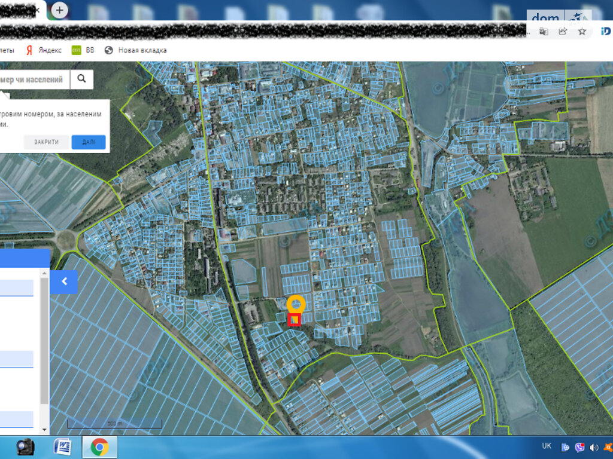
Task: Open the BB bookmark
Action: 83,50
